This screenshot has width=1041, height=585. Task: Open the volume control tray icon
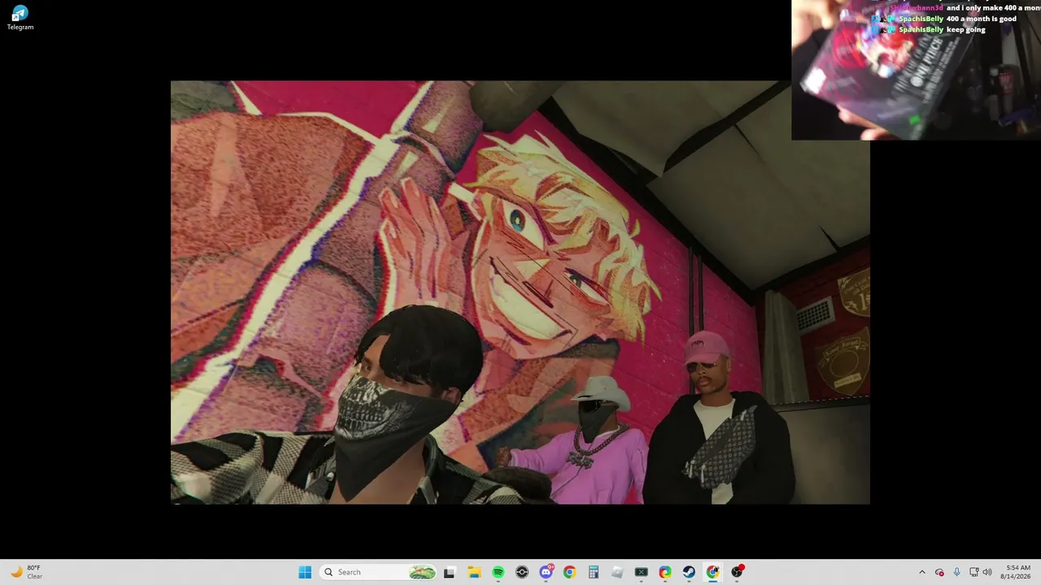tap(987, 572)
